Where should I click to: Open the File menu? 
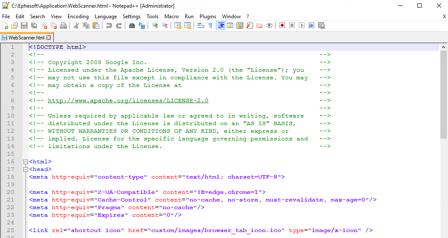coord(6,17)
